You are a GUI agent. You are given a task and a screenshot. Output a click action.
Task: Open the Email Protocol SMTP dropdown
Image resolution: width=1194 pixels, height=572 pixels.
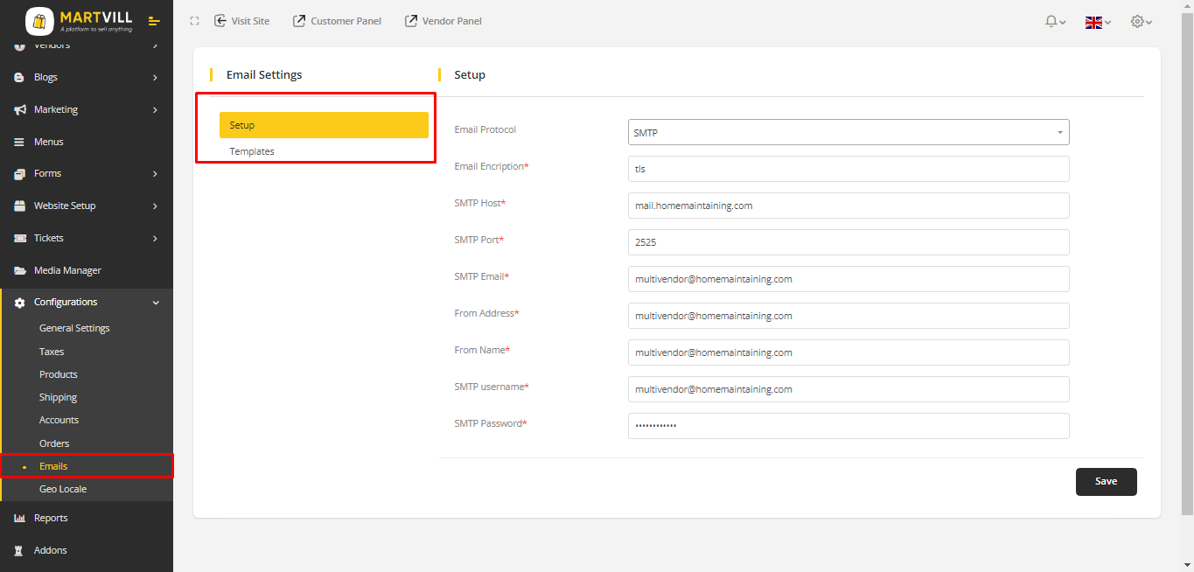point(848,133)
